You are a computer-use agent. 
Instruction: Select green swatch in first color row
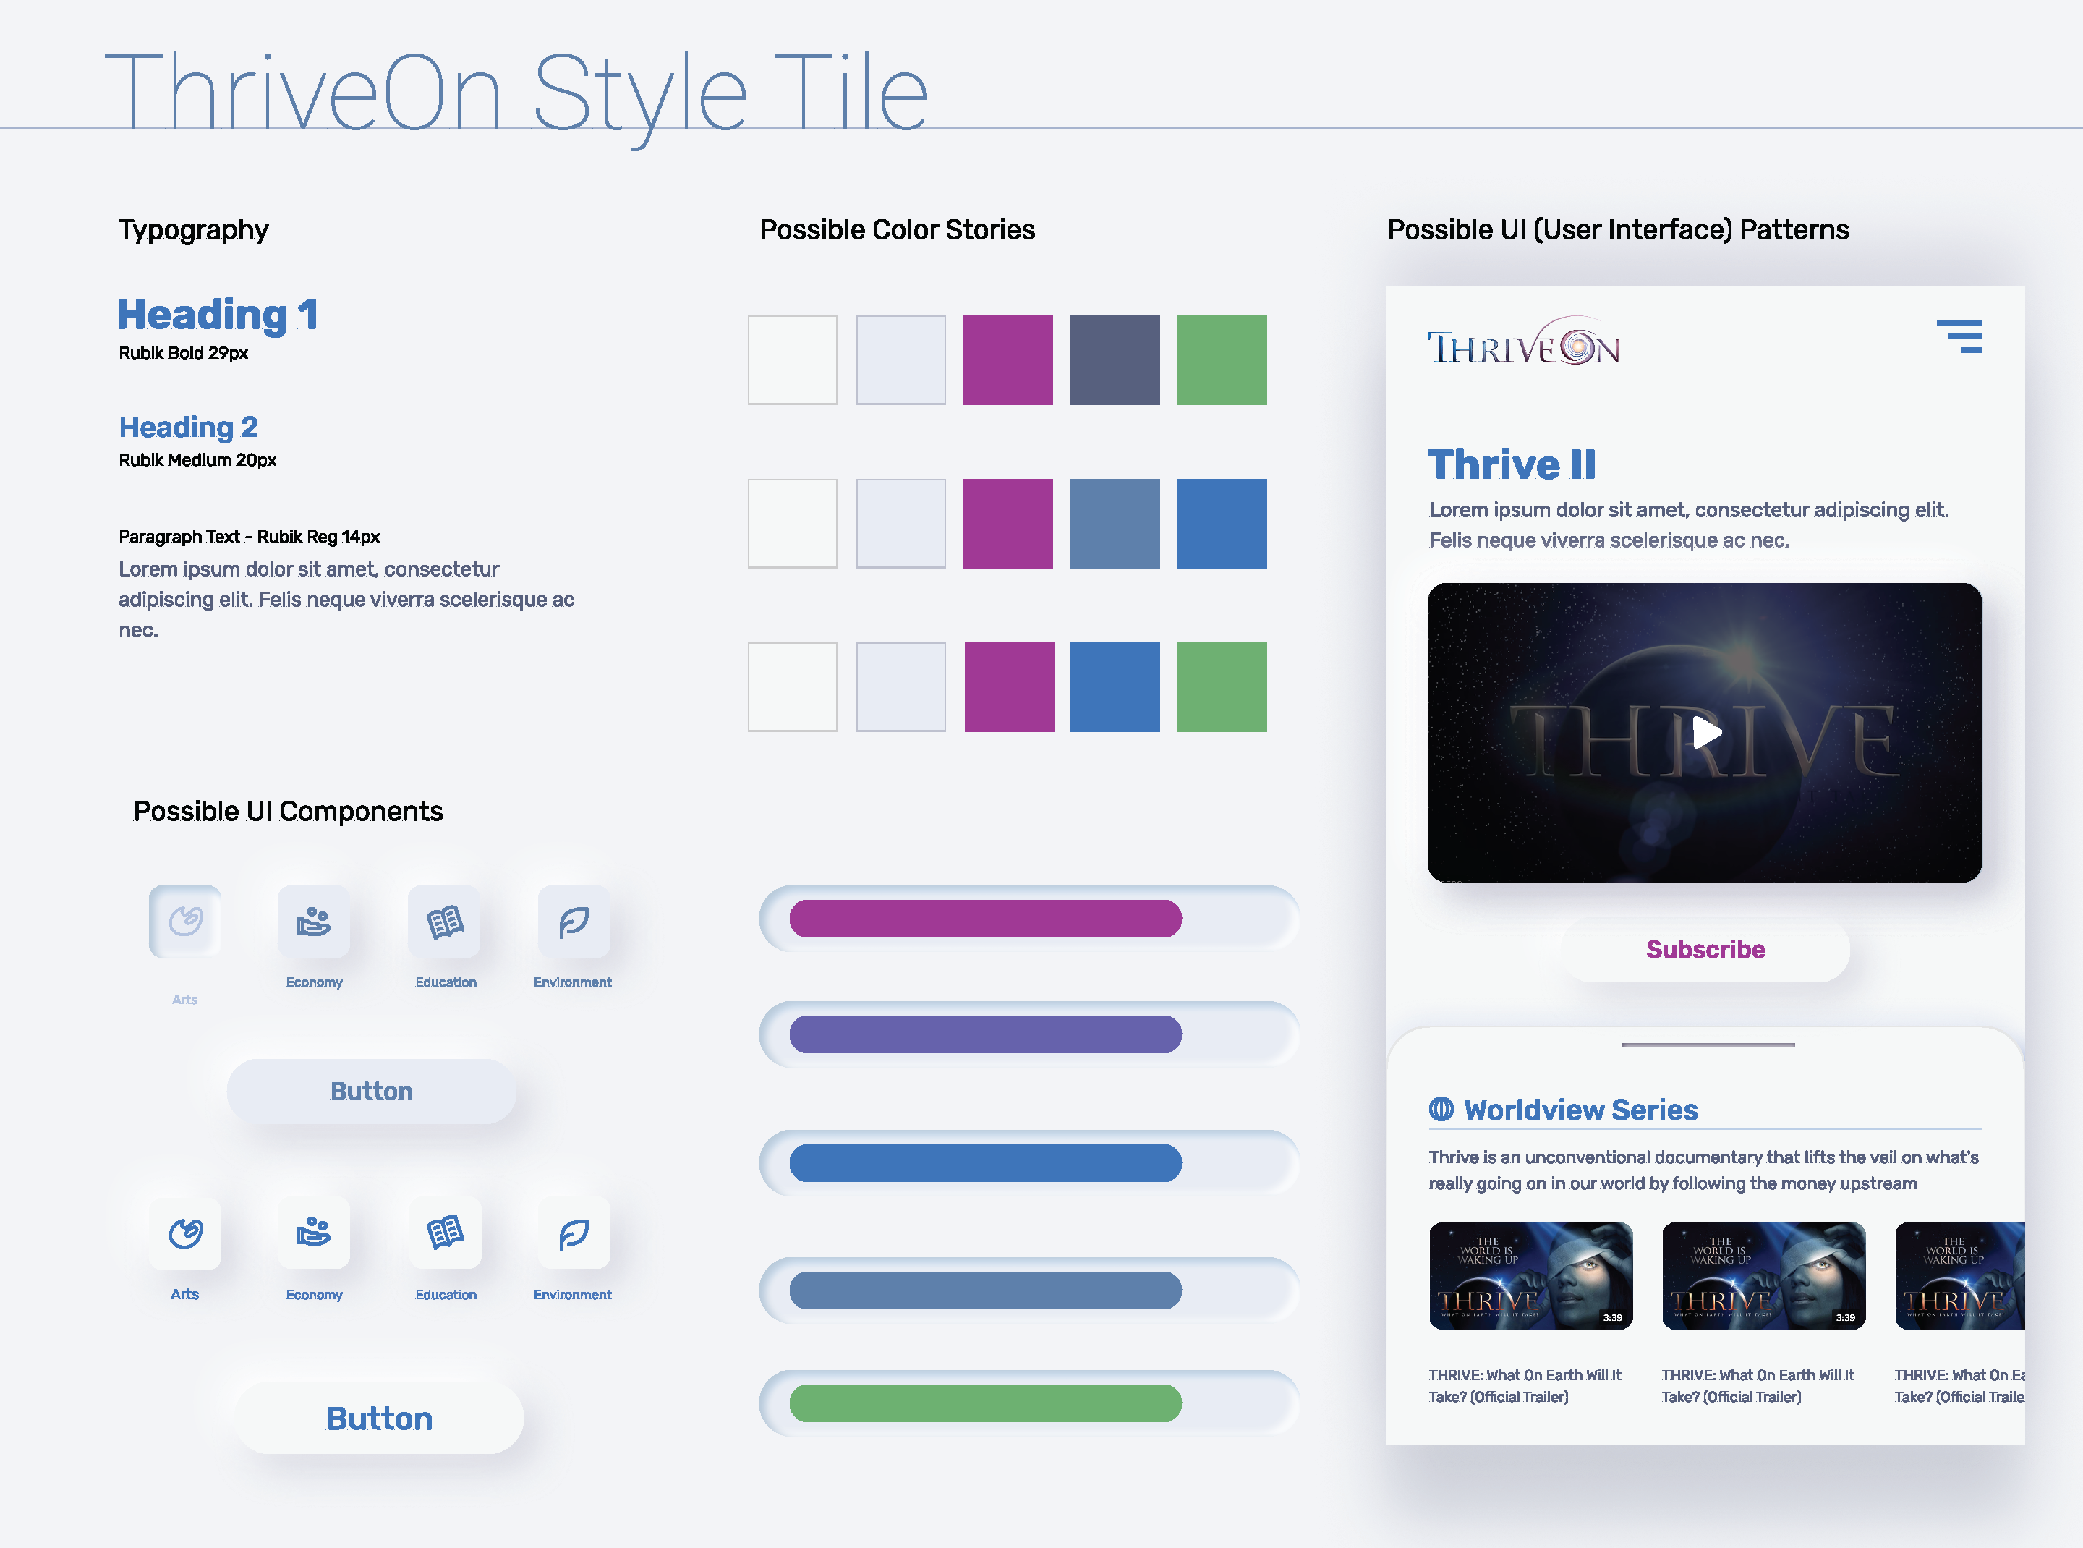point(1221,360)
